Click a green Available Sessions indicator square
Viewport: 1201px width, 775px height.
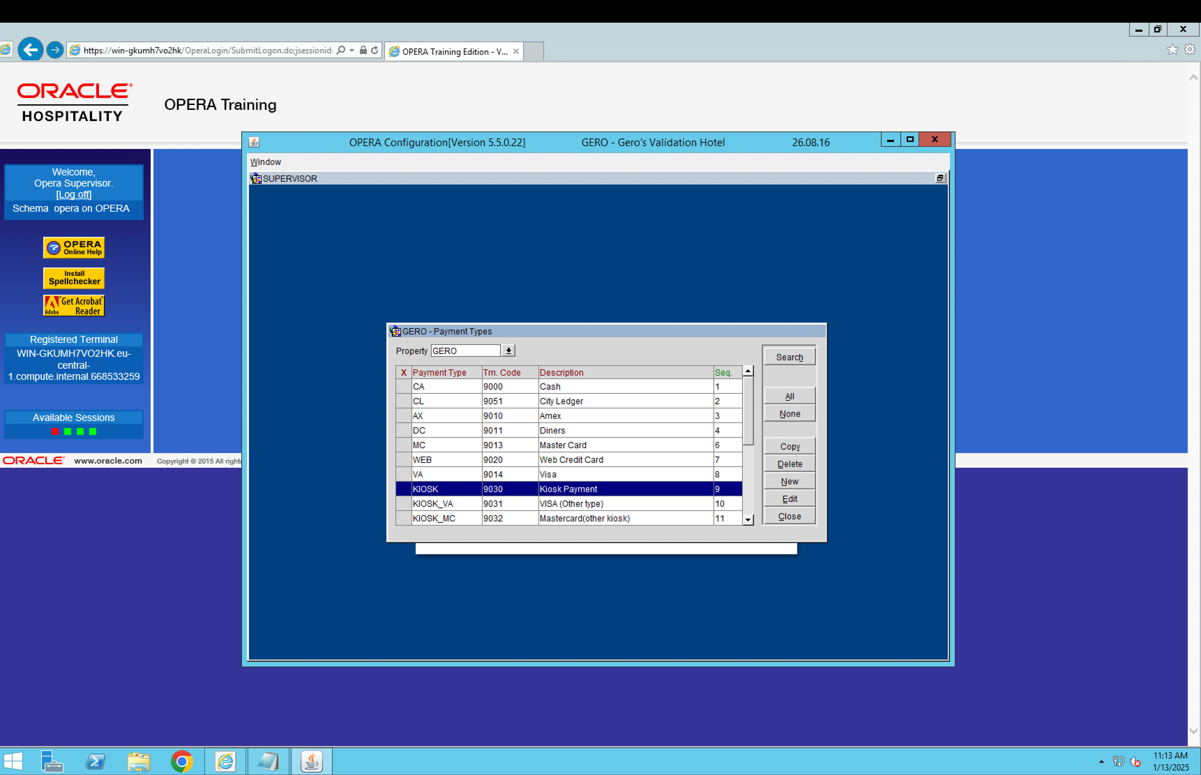tap(67, 431)
